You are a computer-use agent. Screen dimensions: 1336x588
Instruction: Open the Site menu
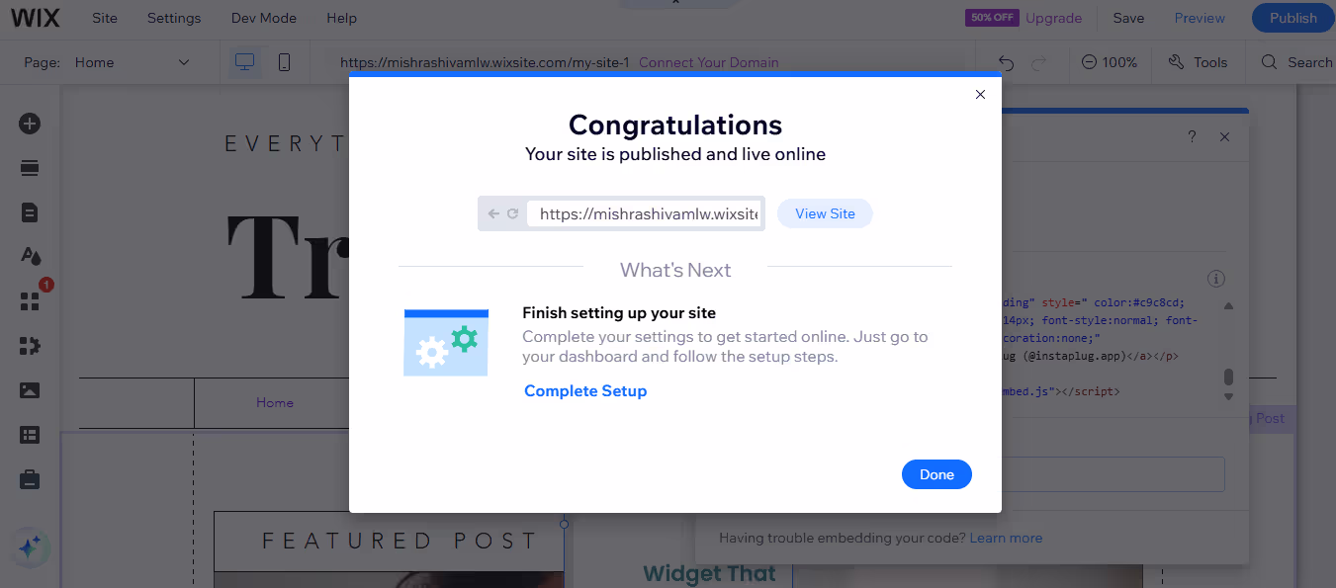point(104,17)
